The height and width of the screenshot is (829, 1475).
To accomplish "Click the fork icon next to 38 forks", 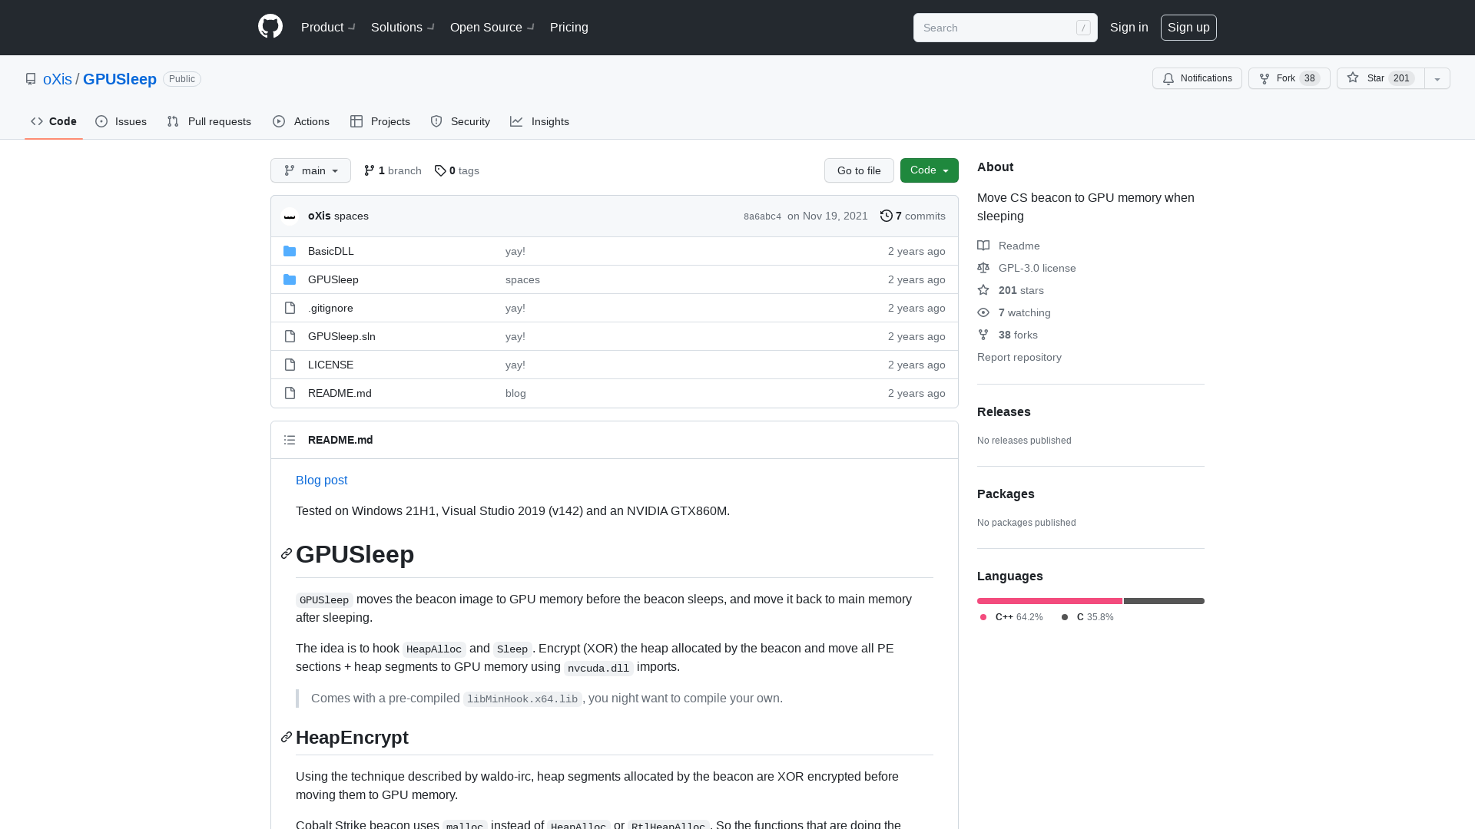I will (983, 335).
